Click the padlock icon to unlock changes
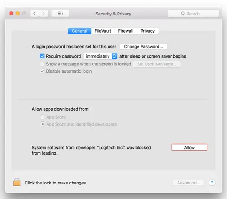Image resolution: width=227 pixels, height=199 pixels. click(17, 182)
